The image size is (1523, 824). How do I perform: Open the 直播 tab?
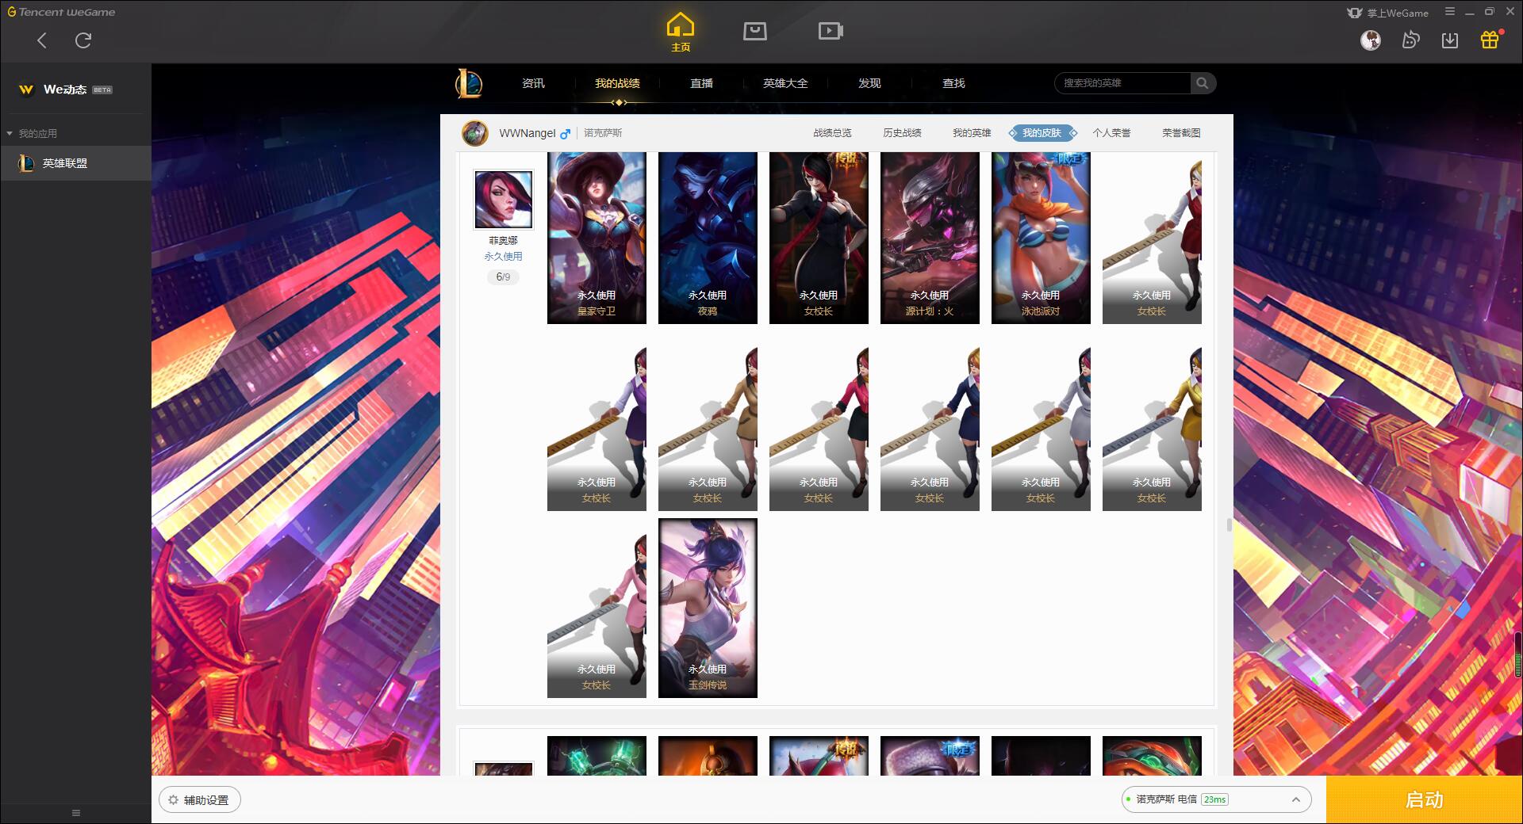(701, 83)
